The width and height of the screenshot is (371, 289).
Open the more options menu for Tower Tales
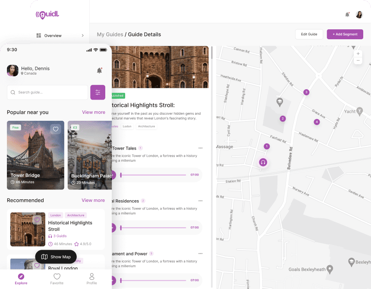coord(201,148)
